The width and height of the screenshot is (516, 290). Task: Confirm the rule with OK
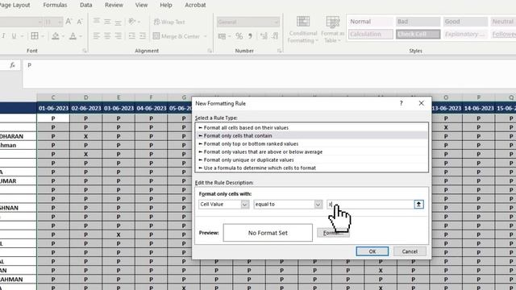pos(372,251)
